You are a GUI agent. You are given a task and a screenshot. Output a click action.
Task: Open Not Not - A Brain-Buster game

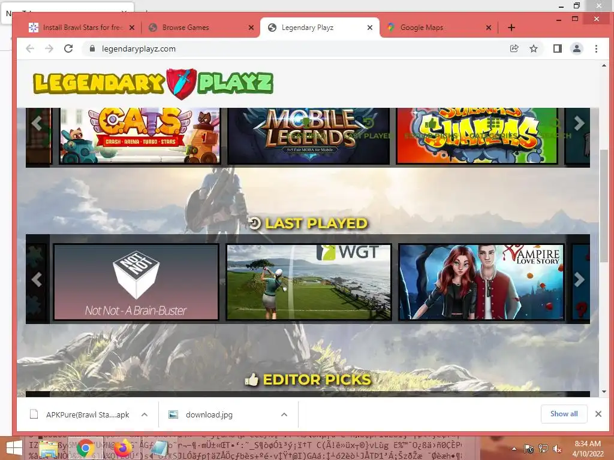136,282
